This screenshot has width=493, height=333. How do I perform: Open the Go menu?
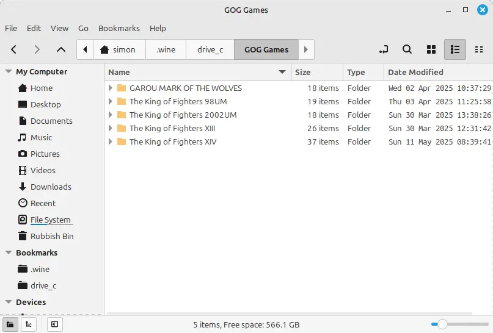tap(83, 28)
